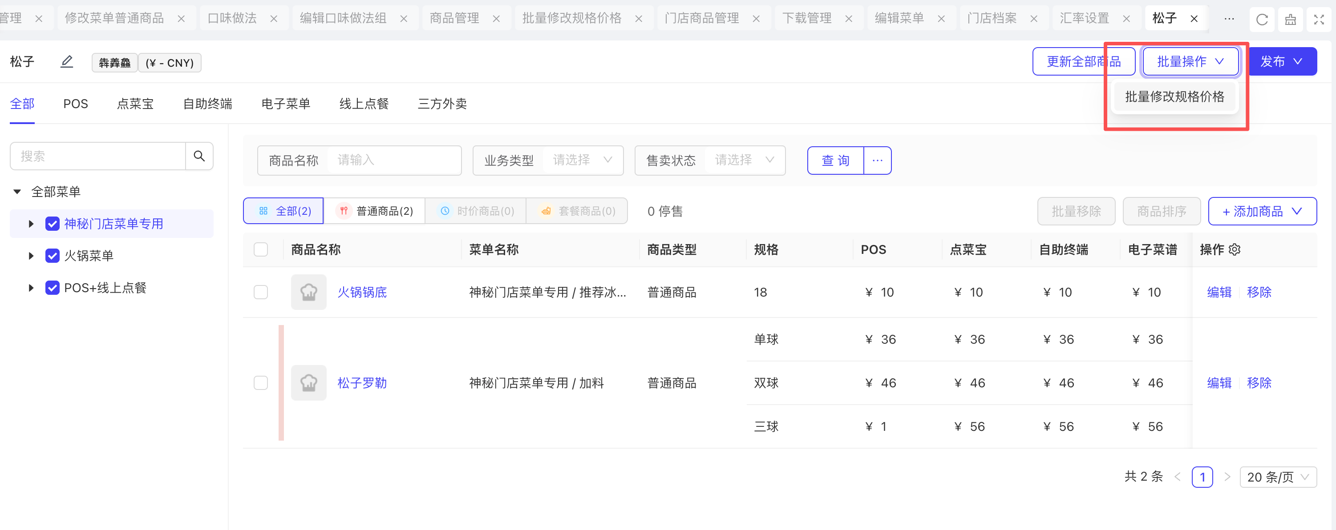Click the 火锅锅底 product thumbnail icon
1336x530 pixels.
click(x=308, y=292)
